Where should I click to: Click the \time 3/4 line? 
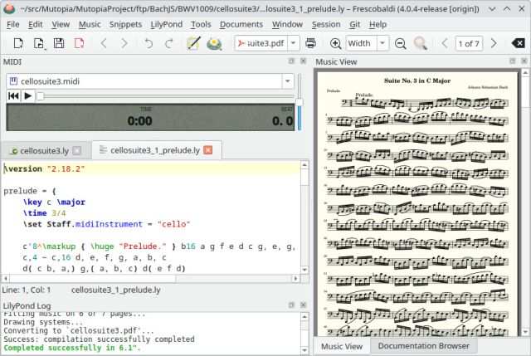[x=45, y=213]
